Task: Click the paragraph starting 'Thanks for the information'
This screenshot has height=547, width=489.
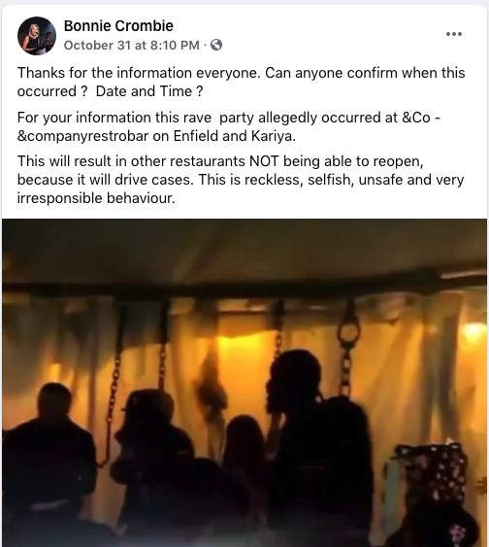Action: pyautogui.click(x=241, y=82)
